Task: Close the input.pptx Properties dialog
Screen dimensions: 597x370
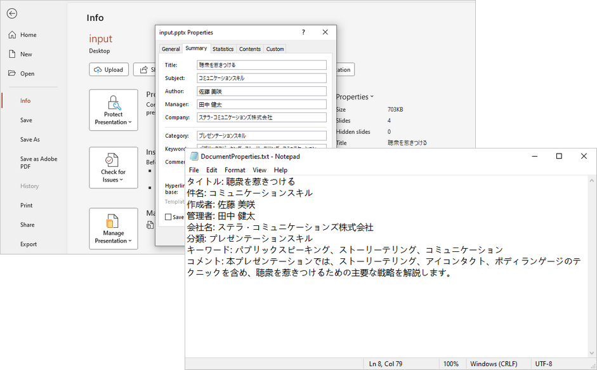Action: tap(325, 32)
